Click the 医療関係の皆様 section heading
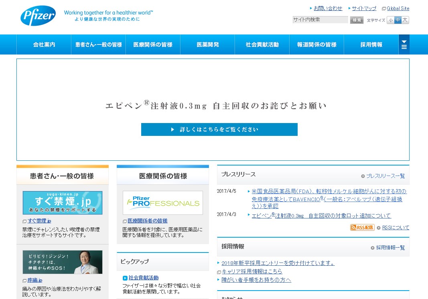This screenshot has height=299, width=428. [163, 176]
